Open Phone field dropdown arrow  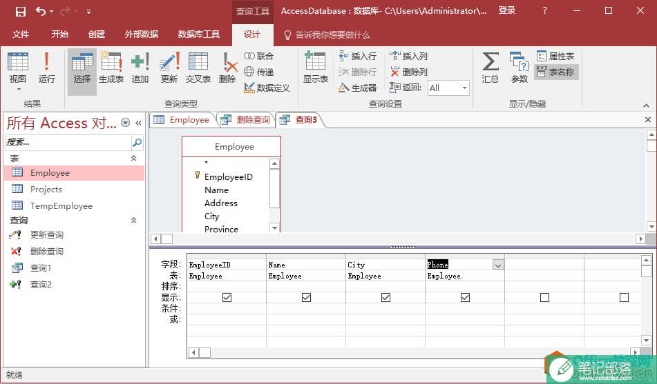[x=498, y=265]
